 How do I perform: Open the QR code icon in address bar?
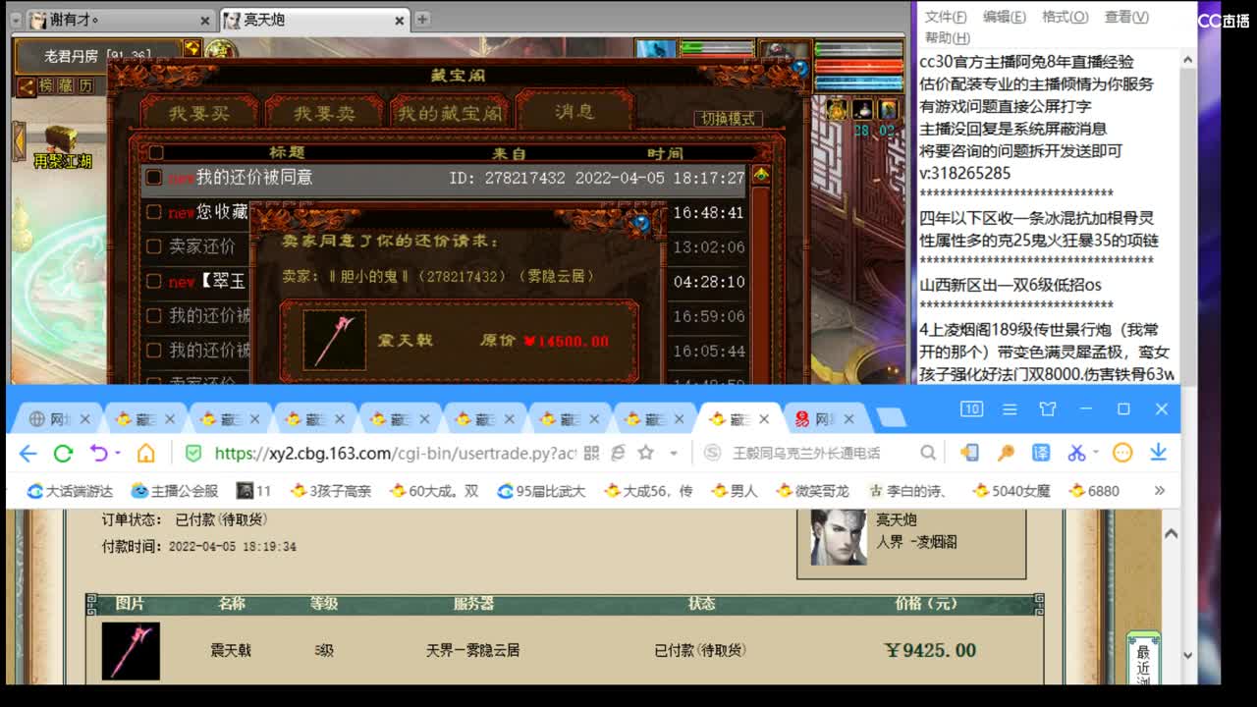coord(591,453)
